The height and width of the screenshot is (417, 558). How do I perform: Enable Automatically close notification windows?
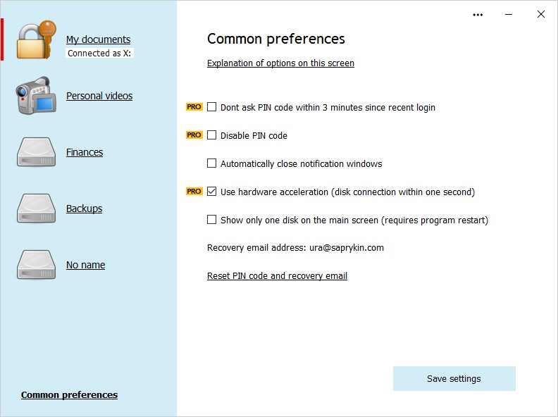tap(212, 163)
